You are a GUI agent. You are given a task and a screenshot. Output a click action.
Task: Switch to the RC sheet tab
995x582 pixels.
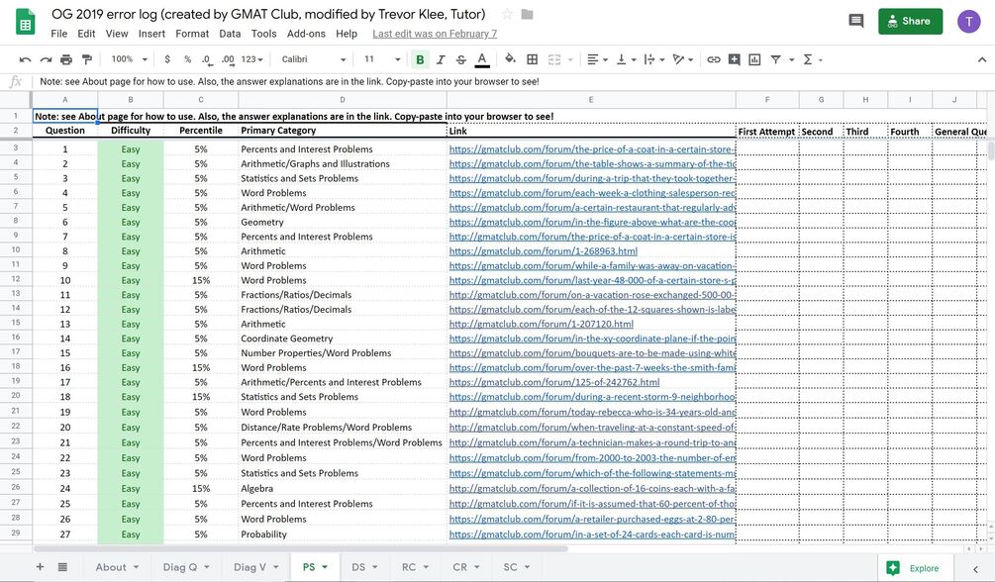[x=415, y=567]
